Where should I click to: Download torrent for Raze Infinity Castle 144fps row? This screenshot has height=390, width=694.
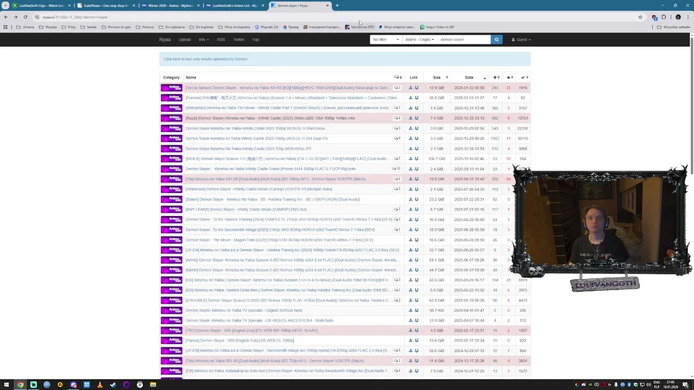[x=410, y=118]
